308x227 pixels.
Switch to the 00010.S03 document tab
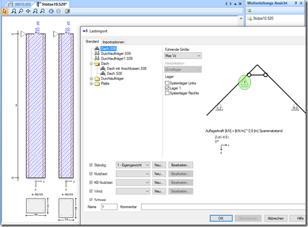click(x=20, y=4)
